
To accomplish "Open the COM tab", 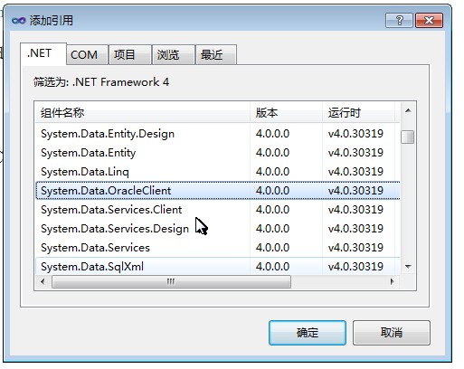I will 87,54.
